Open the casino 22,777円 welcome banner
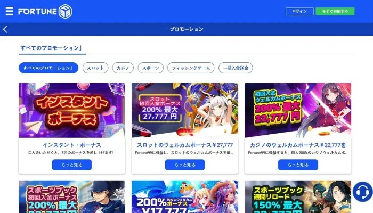The width and height of the screenshot is (373, 213). point(298,110)
